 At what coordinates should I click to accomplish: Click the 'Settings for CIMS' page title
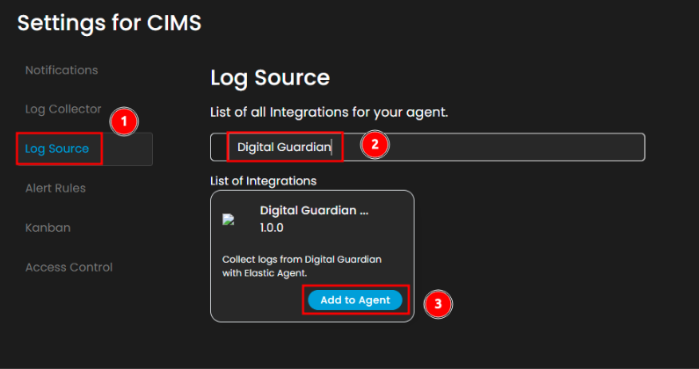pos(109,23)
